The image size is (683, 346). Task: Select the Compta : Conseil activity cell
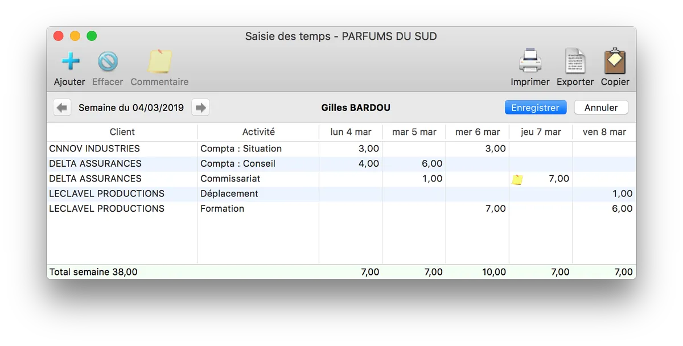pos(238,164)
